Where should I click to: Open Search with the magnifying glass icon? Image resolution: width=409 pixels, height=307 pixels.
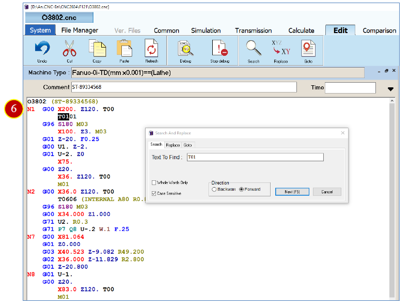click(x=254, y=48)
